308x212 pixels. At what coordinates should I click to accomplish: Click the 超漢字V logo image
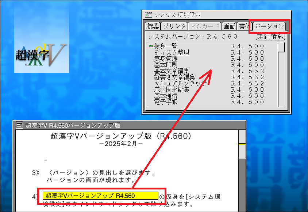pyautogui.click(x=42, y=39)
